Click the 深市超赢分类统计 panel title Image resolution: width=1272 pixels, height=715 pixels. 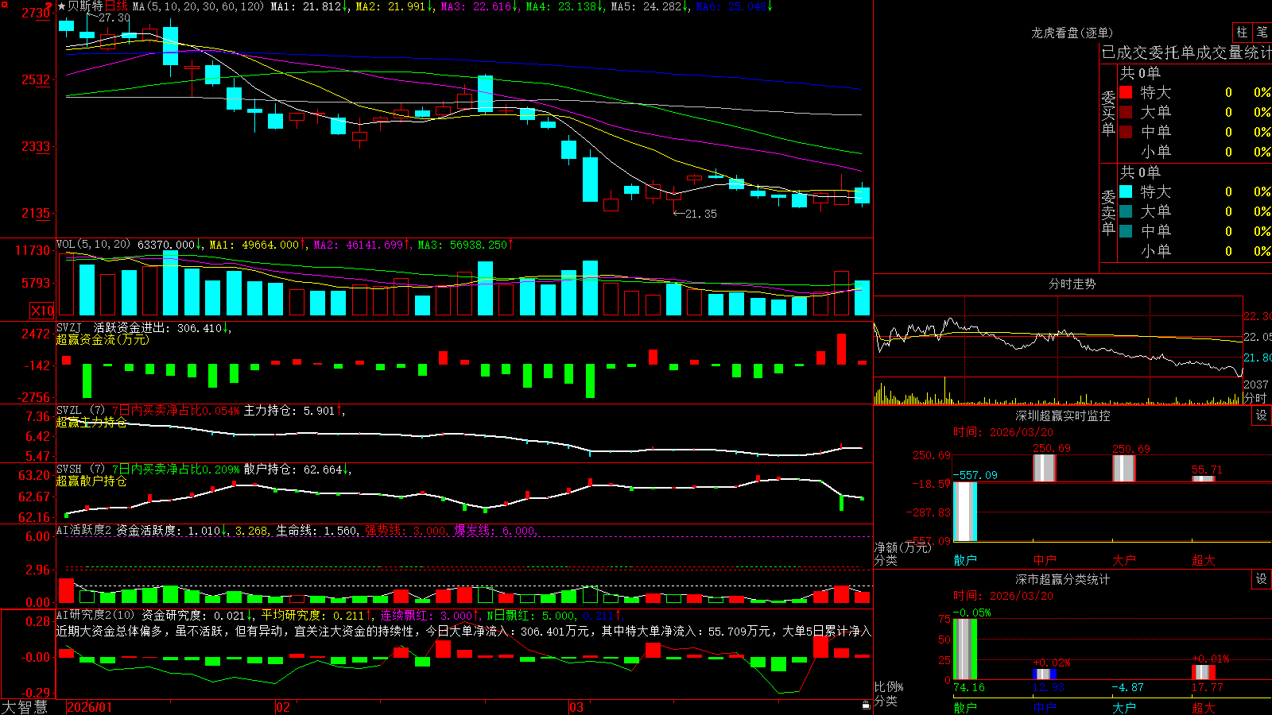tap(1062, 579)
